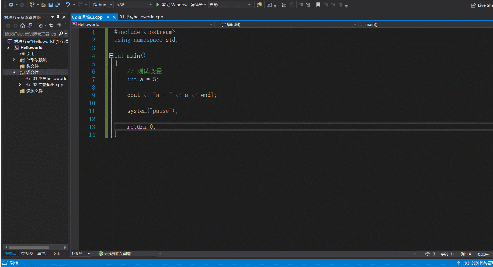
Task: Start the local Windows debugger with the green play icon
Action: [158, 5]
